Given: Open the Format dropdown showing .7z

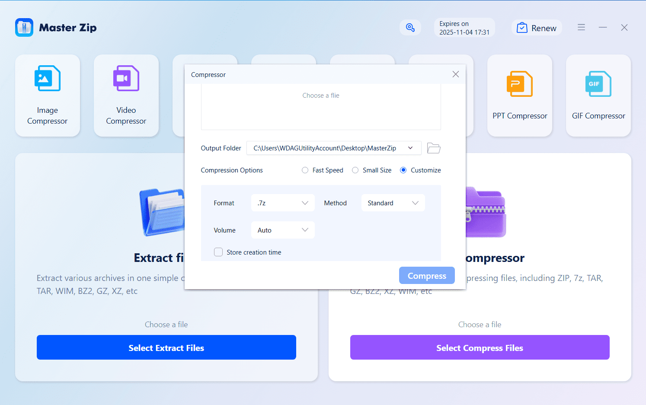Looking at the screenshot, I should tap(283, 203).
